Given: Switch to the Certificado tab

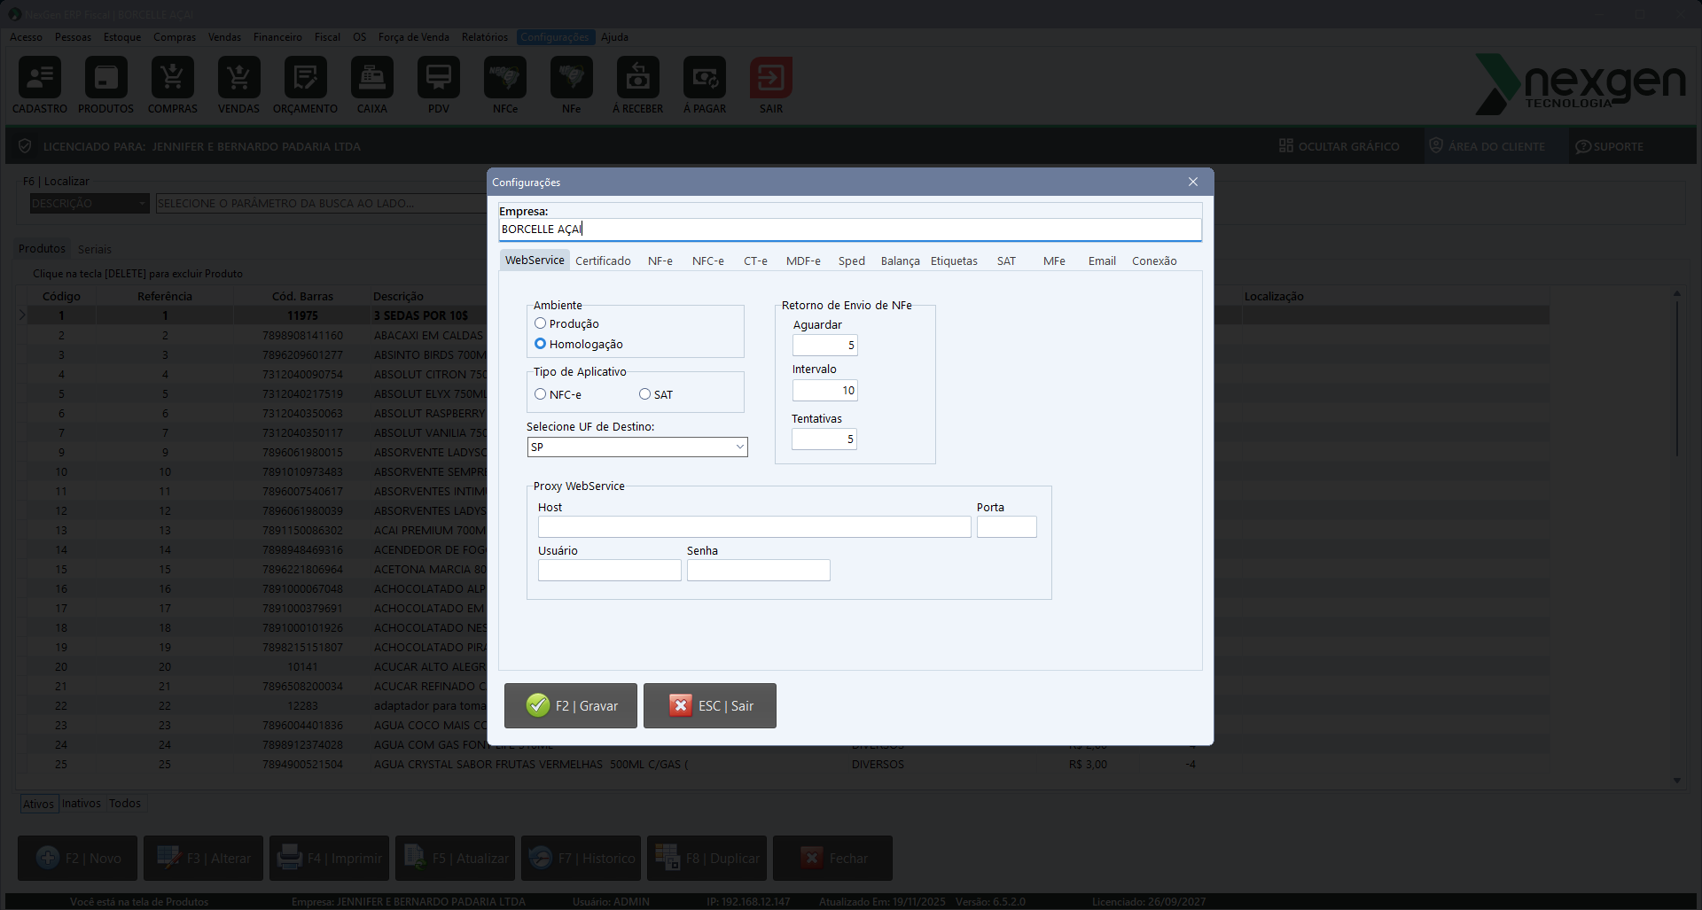Looking at the screenshot, I should [x=603, y=261].
